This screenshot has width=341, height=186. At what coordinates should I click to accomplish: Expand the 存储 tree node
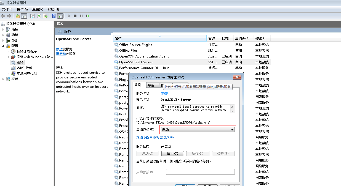click(3, 79)
